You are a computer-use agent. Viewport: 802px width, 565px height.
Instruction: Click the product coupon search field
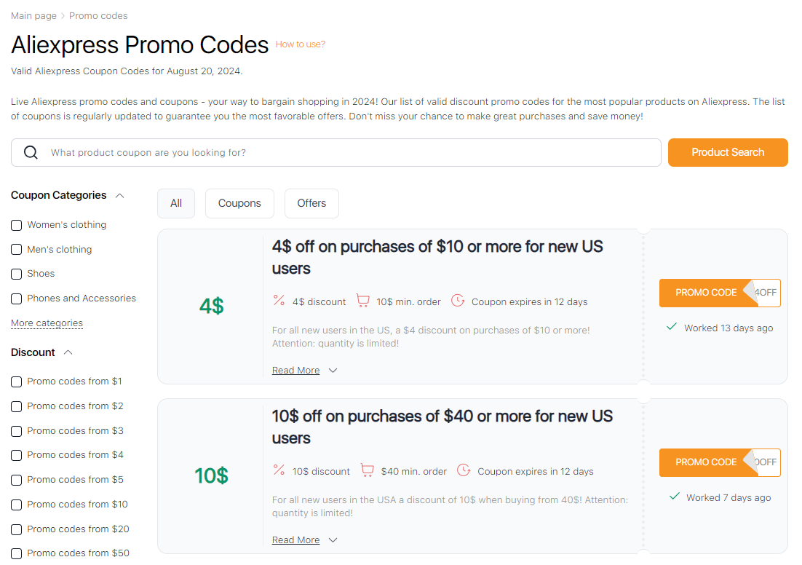(x=291, y=152)
